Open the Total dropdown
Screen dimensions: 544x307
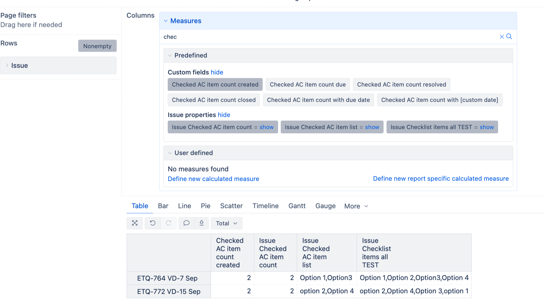point(226,223)
